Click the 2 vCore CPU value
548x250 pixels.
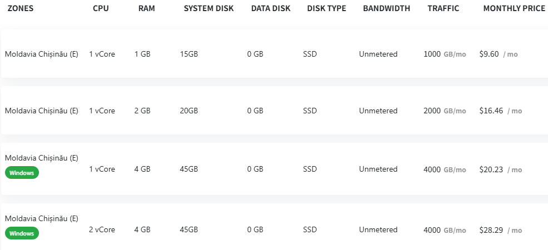102,230
